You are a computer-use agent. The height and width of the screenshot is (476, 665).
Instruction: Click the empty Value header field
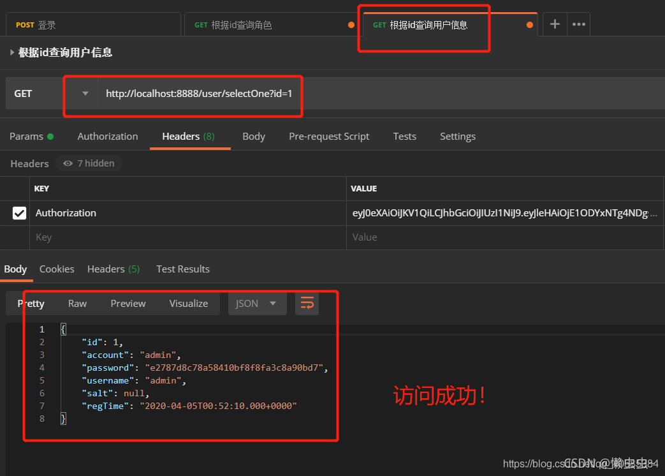coord(505,237)
